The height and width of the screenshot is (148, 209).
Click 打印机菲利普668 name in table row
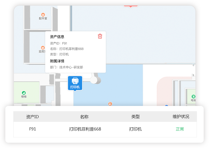(x=85, y=129)
